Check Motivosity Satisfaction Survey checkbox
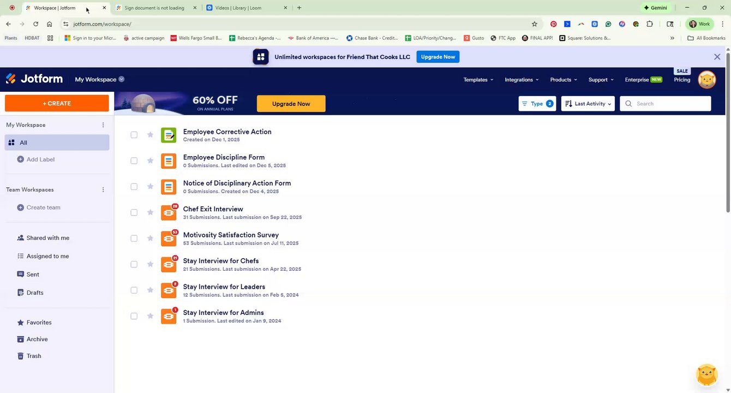The width and height of the screenshot is (731, 393). (x=134, y=238)
